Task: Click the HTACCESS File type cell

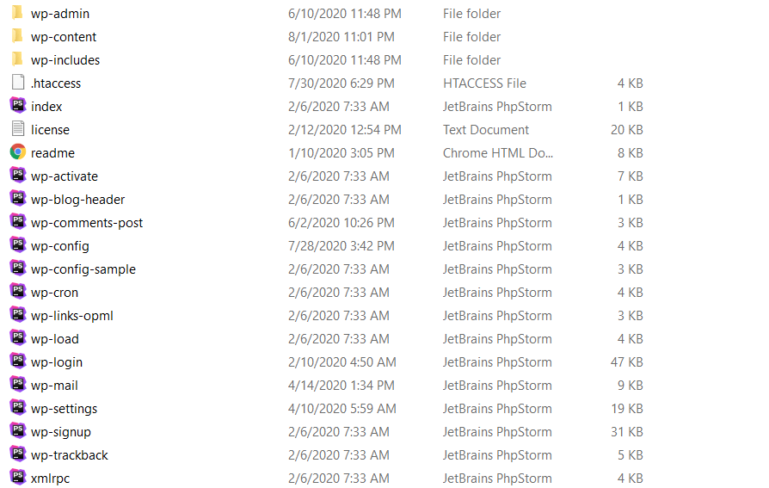Action: pyautogui.click(x=484, y=83)
